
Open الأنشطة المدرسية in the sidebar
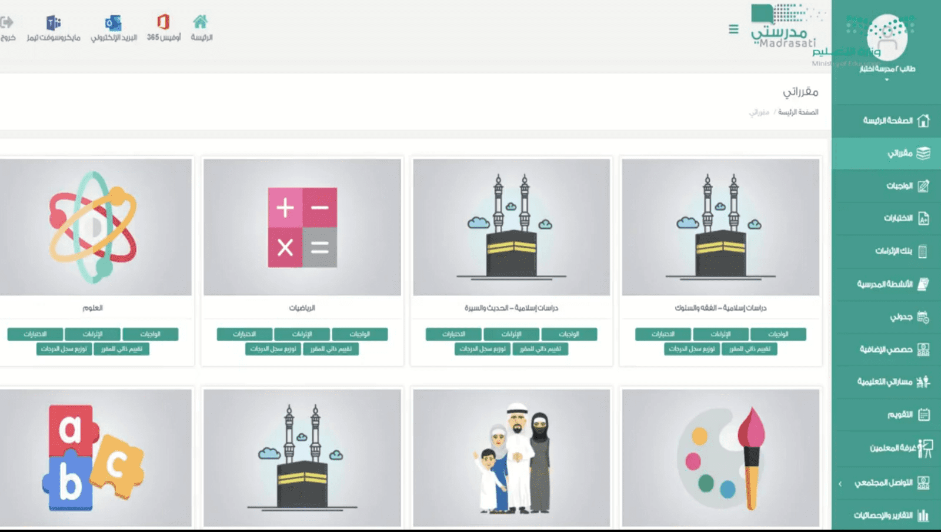[x=887, y=284]
